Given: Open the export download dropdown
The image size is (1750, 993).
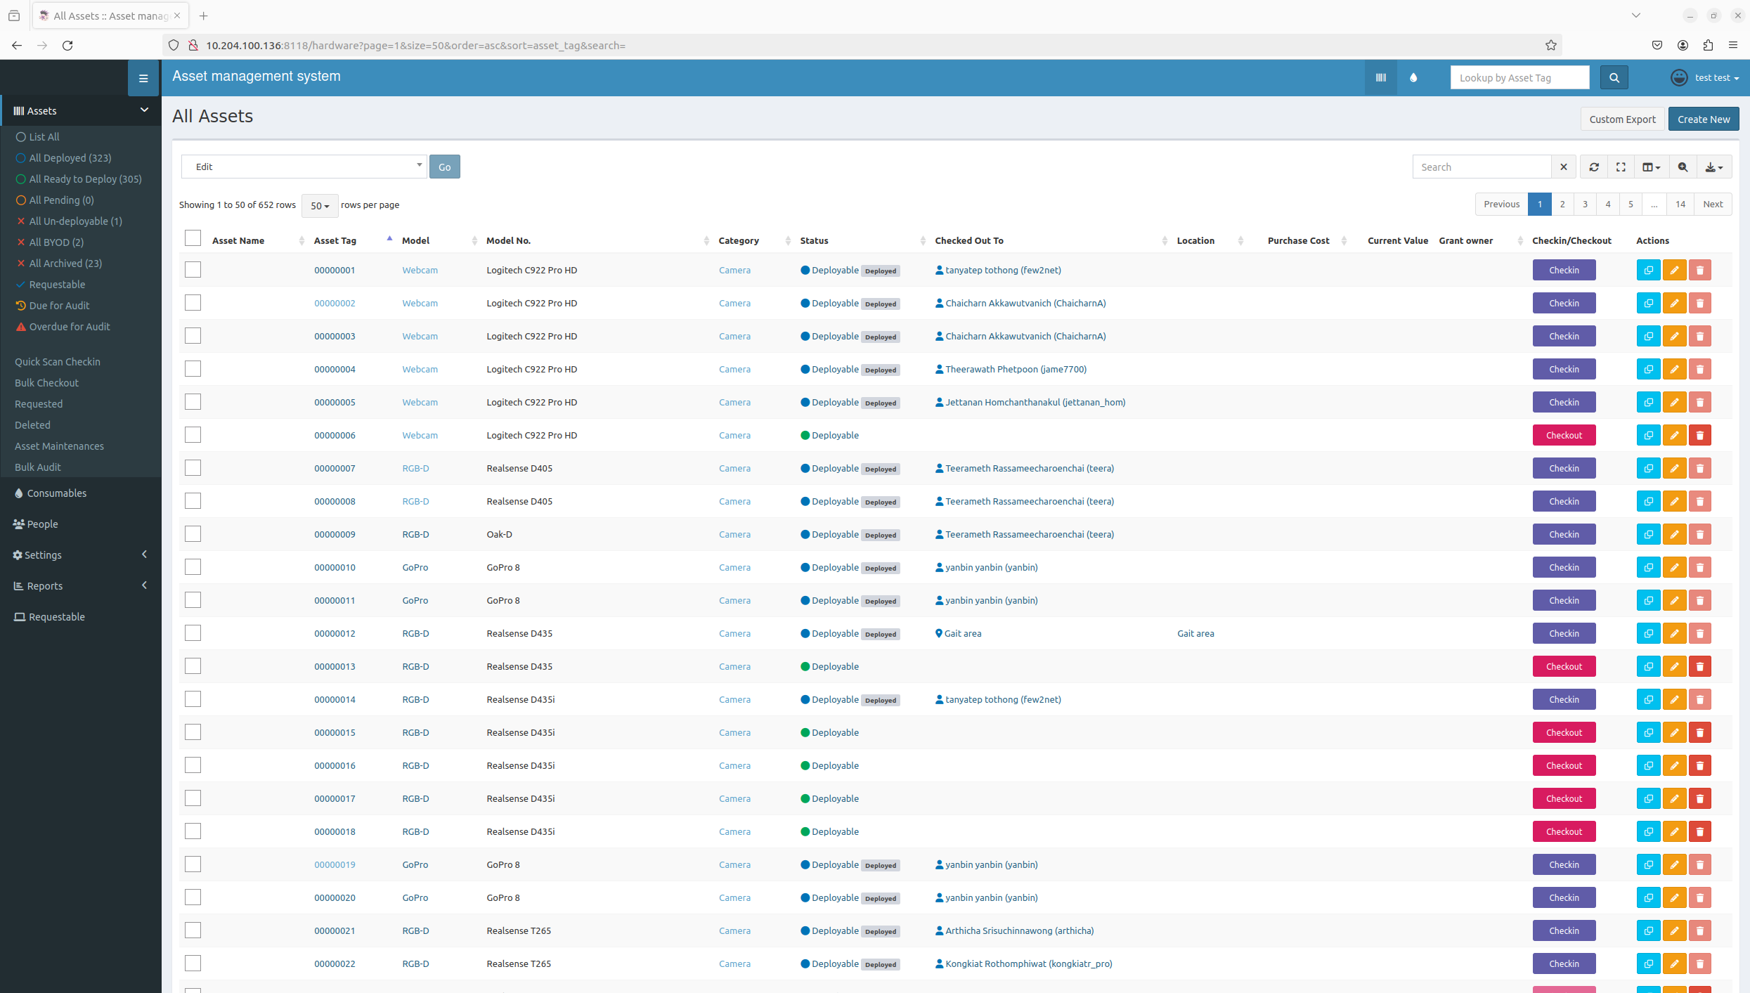Looking at the screenshot, I should click(1713, 167).
